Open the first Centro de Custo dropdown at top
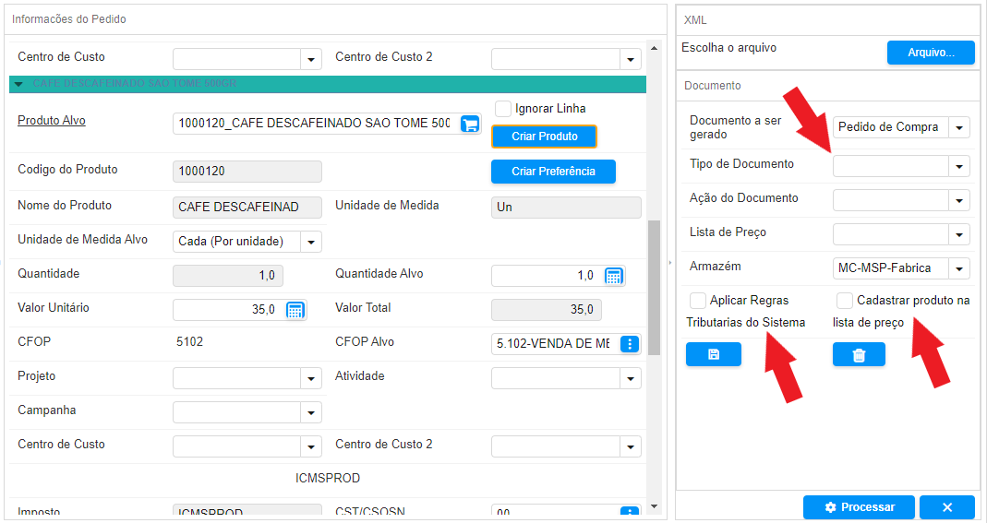This screenshot has width=987, height=523. tap(311, 60)
